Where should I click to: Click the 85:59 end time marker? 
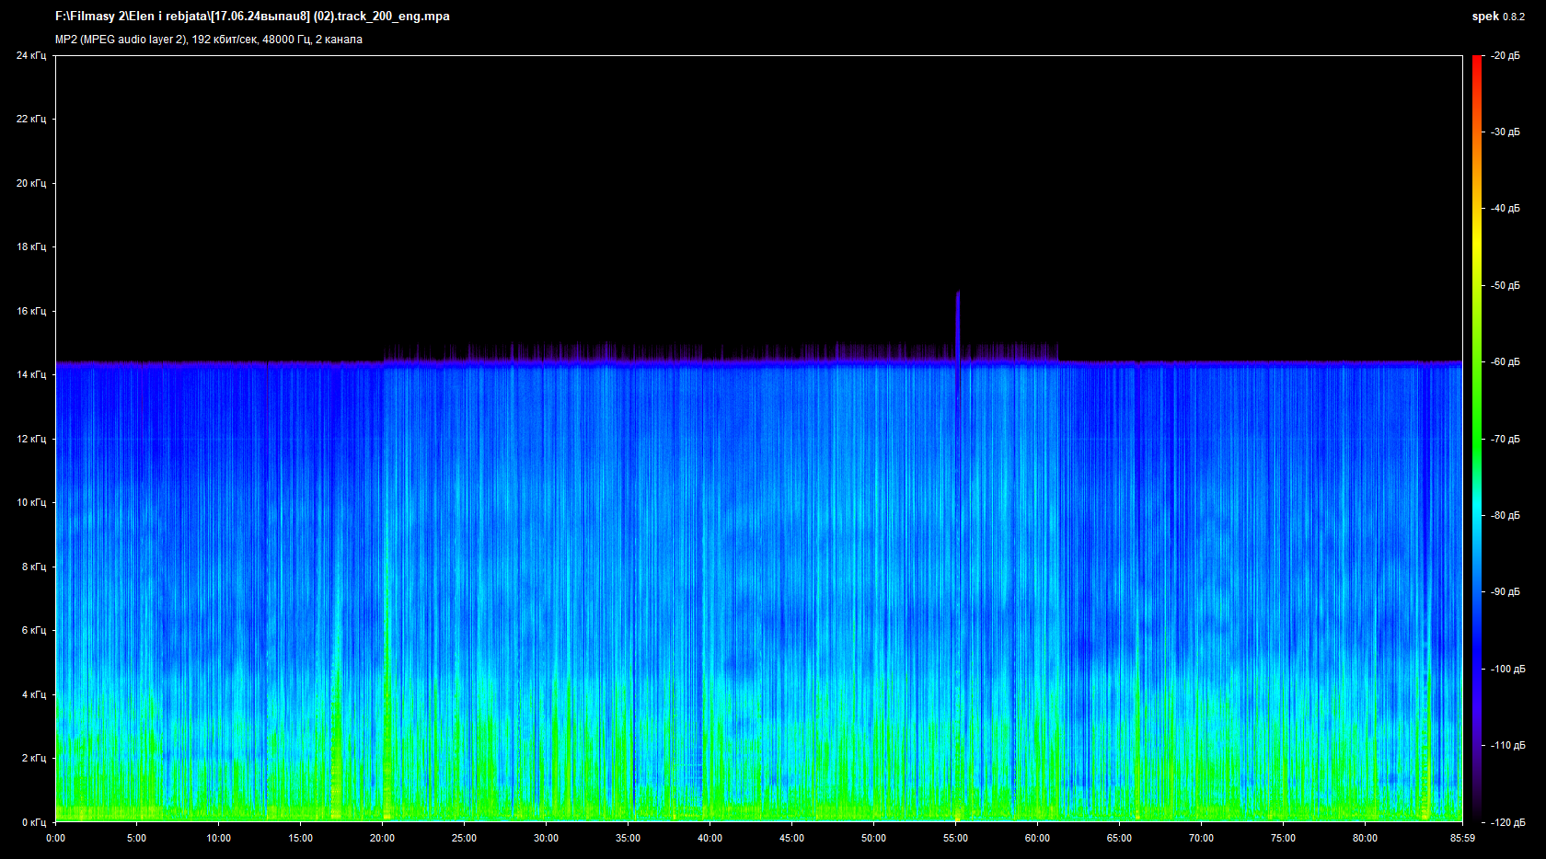click(x=1462, y=838)
